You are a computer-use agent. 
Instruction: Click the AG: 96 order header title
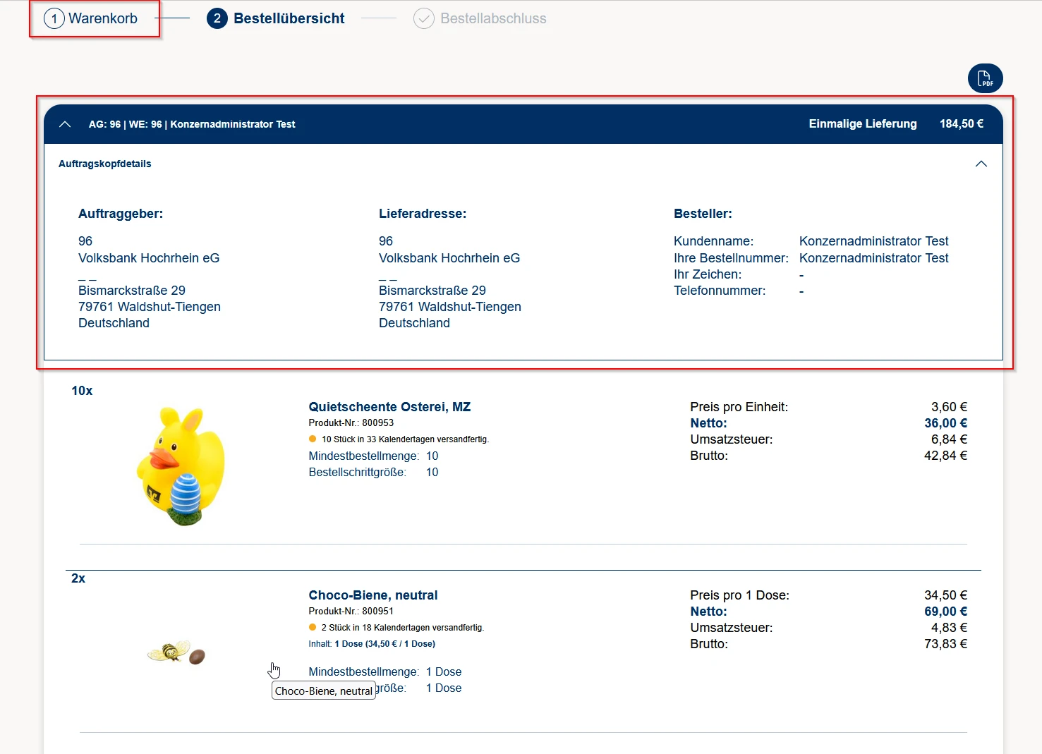[x=192, y=124]
